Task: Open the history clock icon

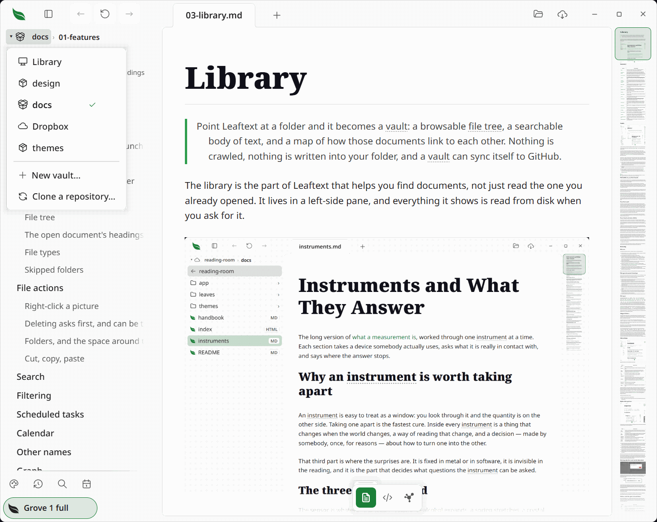Action: coord(38,484)
